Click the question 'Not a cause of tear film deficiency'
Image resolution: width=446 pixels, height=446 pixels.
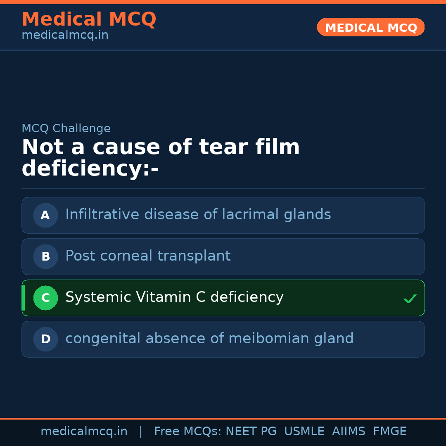click(161, 158)
